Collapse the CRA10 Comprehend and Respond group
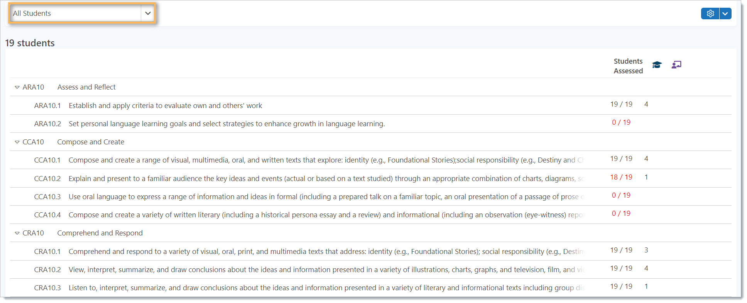747x303 pixels. pos(17,233)
